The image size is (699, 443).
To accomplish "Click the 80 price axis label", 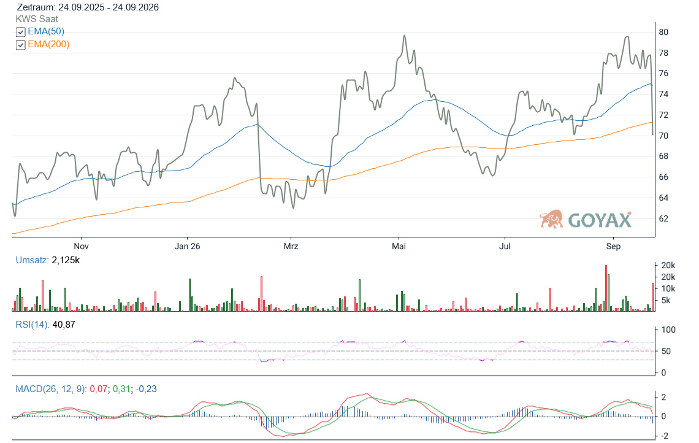I will point(663,32).
